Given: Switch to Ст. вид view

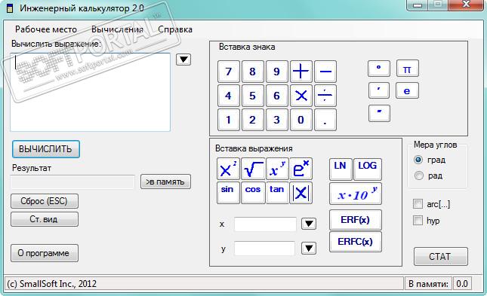Looking at the screenshot, I should pyautogui.click(x=45, y=219).
